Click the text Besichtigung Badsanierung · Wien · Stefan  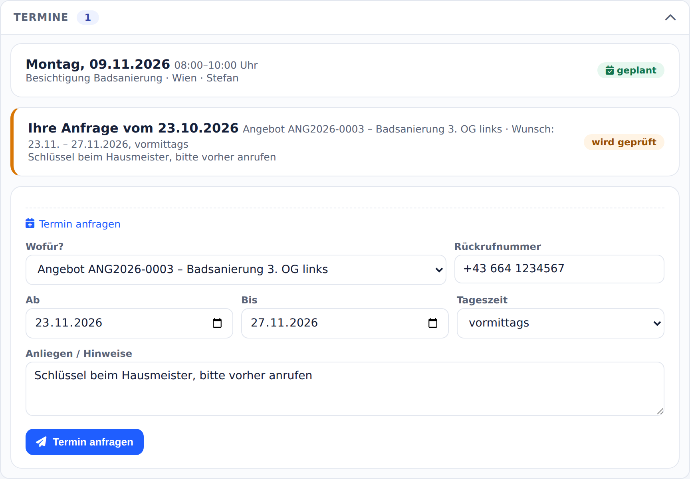click(x=132, y=78)
